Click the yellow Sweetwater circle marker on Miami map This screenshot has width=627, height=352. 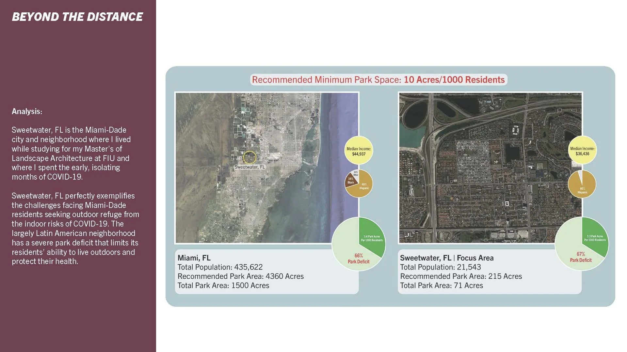click(249, 157)
